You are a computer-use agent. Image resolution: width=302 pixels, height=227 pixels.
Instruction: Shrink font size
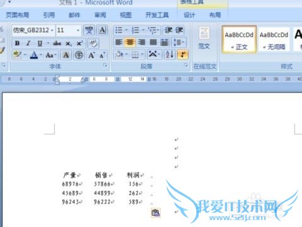(x=103, y=55)
